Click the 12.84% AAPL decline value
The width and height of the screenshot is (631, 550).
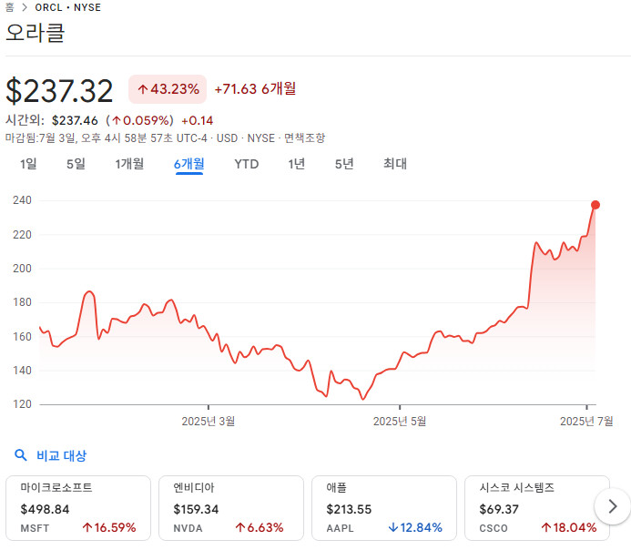415,527
